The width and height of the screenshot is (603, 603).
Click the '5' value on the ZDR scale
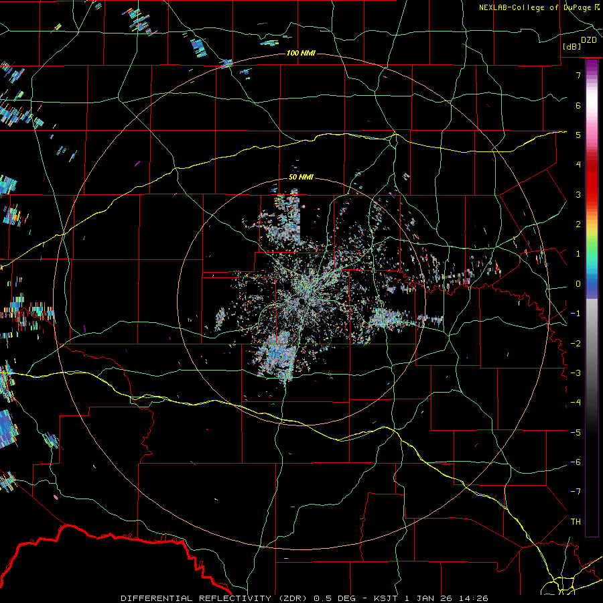coord(578,135)
